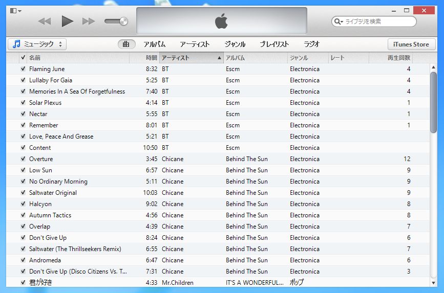Sort by ジャンル column header
The width and height of the screenshot is (444, 293).
308,58
